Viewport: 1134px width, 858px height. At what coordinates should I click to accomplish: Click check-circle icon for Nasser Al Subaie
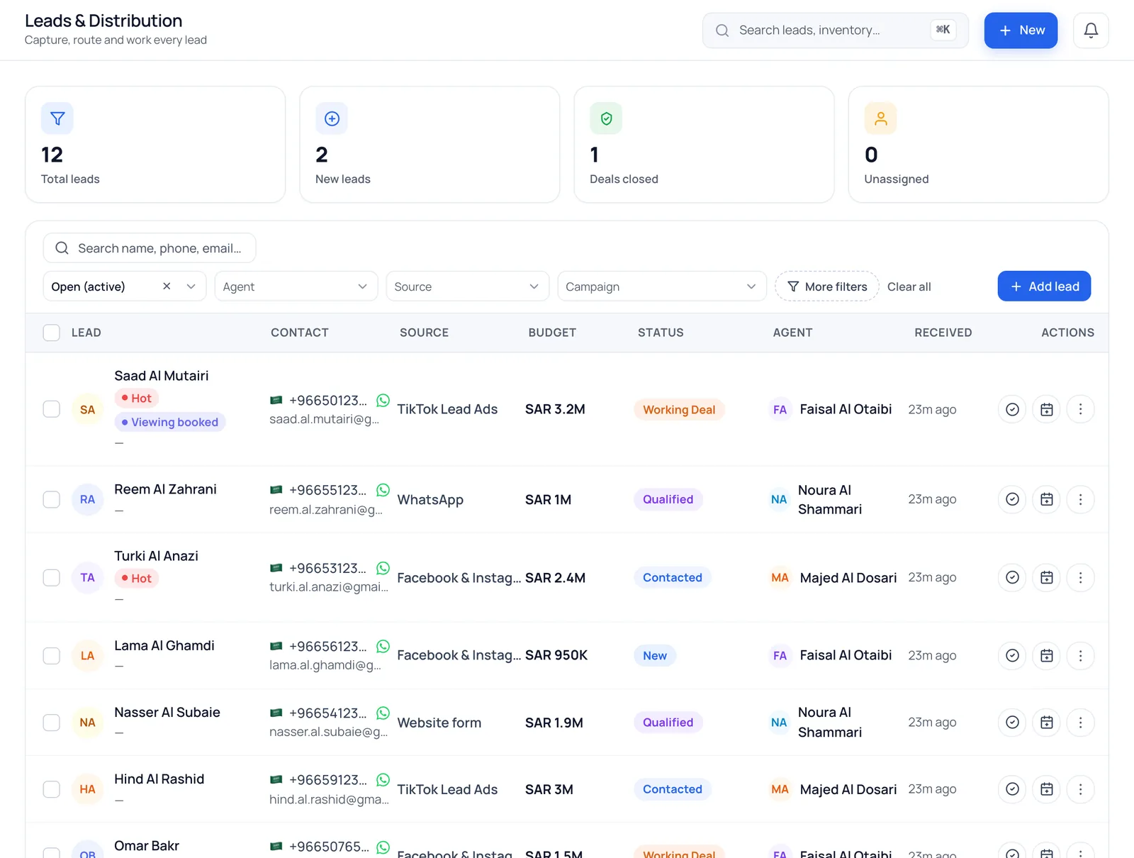pyautogui.click(x=1012, y=722)
